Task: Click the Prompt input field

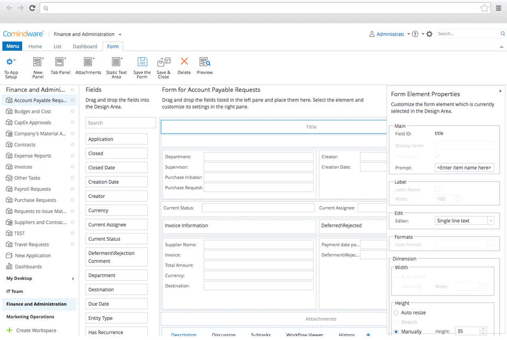Action: pyautogui.click(x=464, y=168)
